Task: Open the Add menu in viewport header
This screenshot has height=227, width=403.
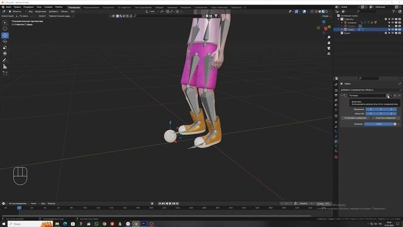Action: tap(54, 11)
